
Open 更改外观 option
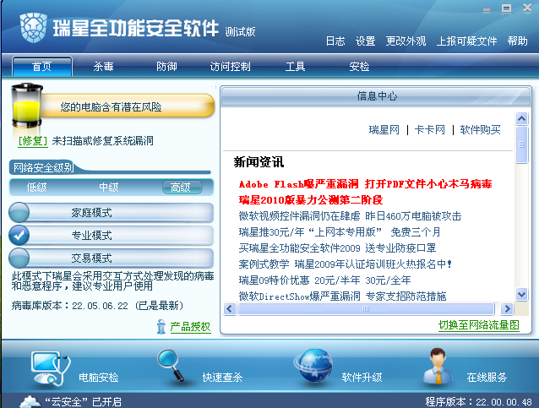pos(406,41)
